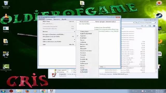Screen dimensions: 166x93
Task: Select the checked Español language option
Action: [87, 36]
